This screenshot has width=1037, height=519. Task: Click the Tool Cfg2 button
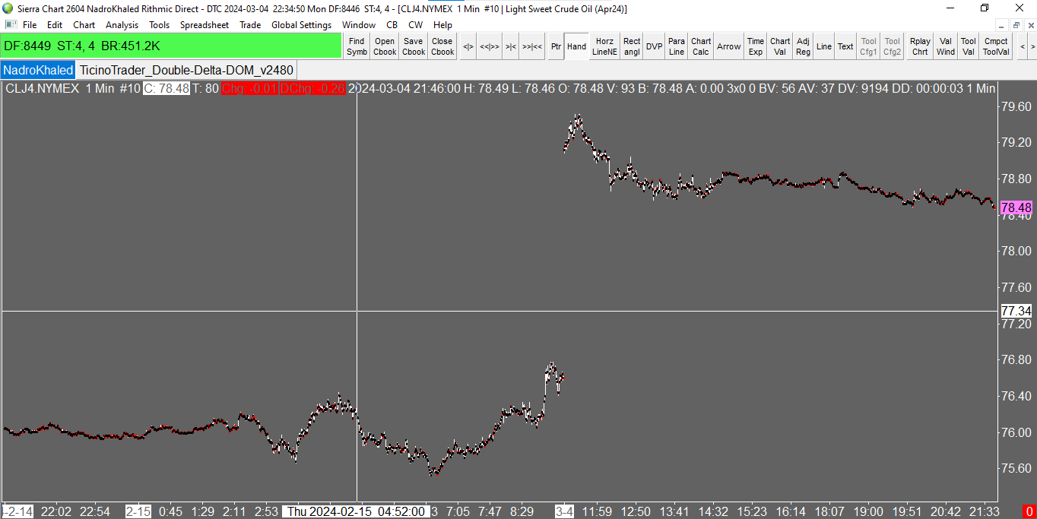pyautogui.click(x=893, y=46)
